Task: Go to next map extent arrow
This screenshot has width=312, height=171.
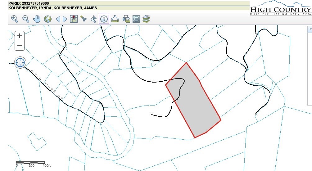Action: click(65, 19)
